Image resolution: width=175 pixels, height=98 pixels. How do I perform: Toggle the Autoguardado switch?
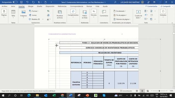point(15,2)
